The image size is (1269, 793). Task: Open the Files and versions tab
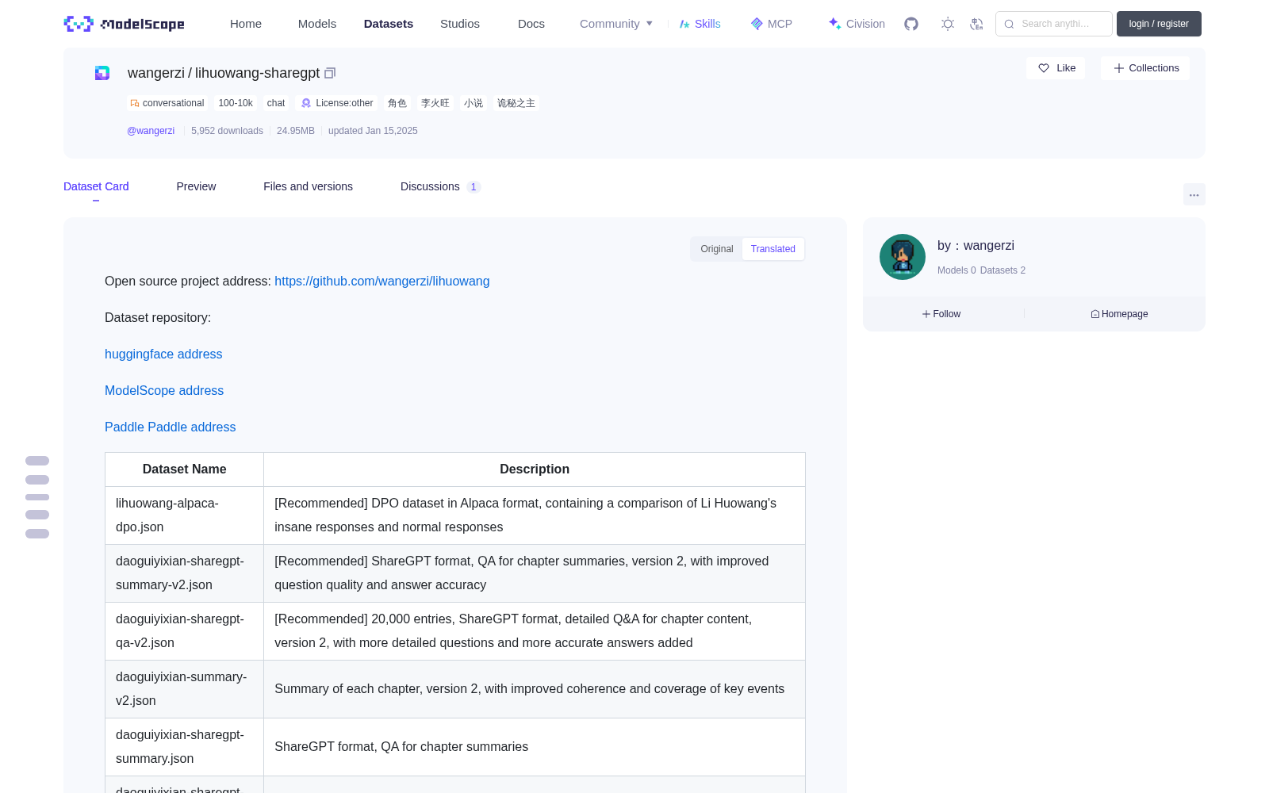[x=308, y=186]
